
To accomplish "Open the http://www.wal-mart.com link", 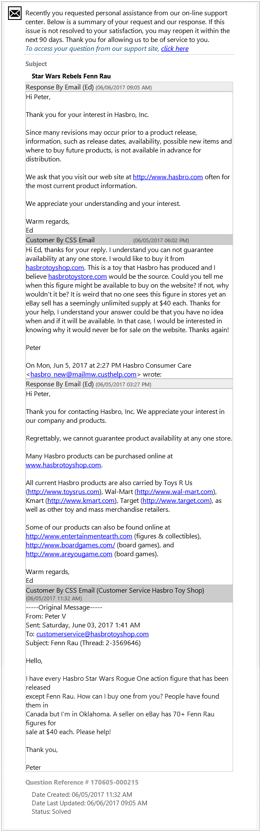I will [175, 492].
